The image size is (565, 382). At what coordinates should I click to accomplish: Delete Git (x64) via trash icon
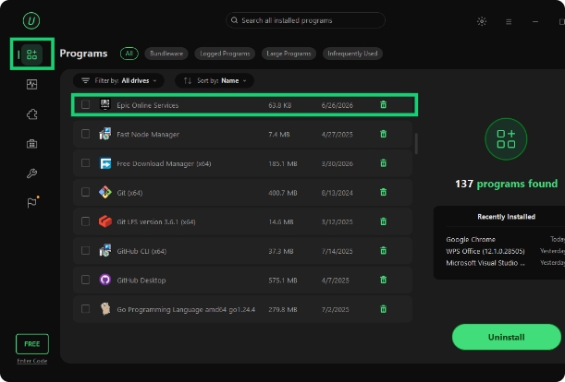[383, 192]
